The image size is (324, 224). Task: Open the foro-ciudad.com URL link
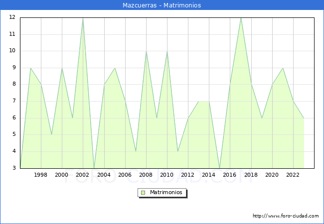pyautogui.click(x=286, y=216)
